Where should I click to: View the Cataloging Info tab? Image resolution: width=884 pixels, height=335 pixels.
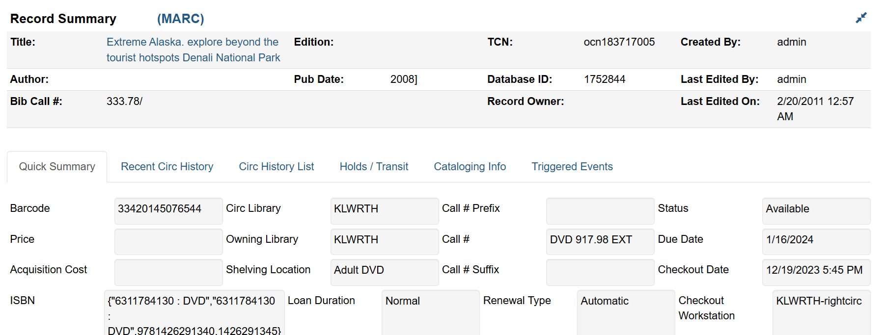pos(470,167)
